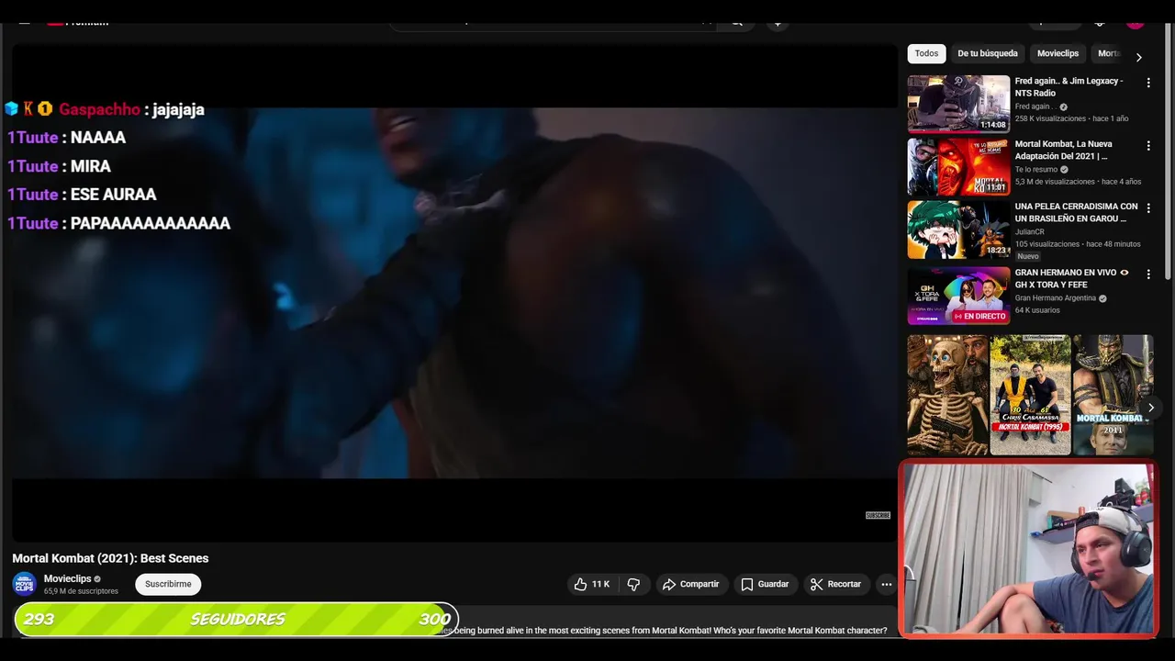The height and width of the screenshot is (661, 1175).
Task: Open Fred again.. & Jim Legxacy thumbnail
Action: pos(958,104)
